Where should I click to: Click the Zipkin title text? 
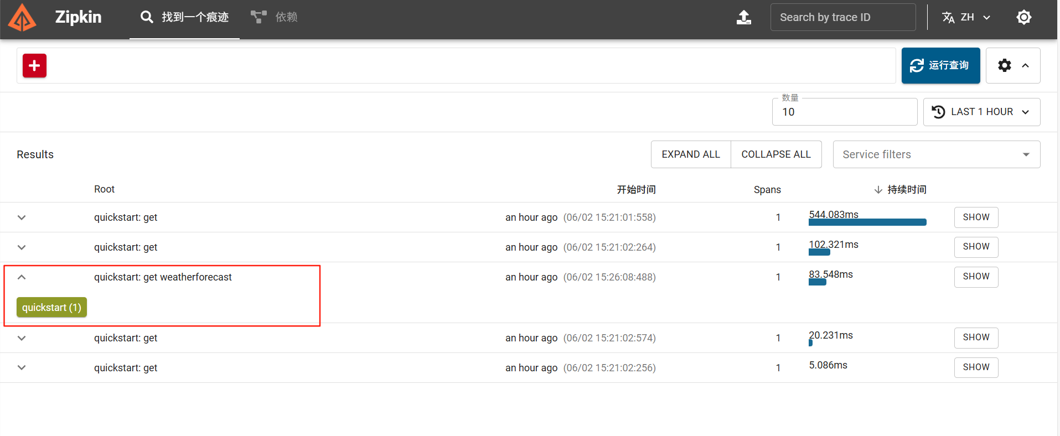tap(78, 17)
